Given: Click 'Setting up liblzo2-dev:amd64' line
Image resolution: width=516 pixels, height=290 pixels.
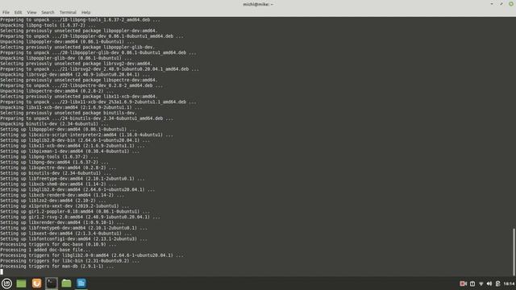Looking at the screenshot, I should pyautogui.click(x=52, y=201).
